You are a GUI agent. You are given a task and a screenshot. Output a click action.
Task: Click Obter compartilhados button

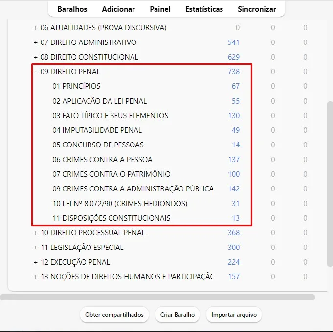click(114, 315)
